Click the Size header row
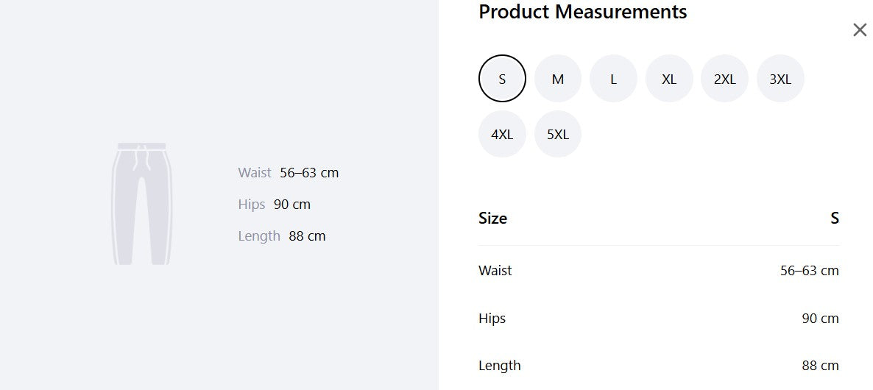The height and width of the screenshot is (390, 873). [659, 218]
